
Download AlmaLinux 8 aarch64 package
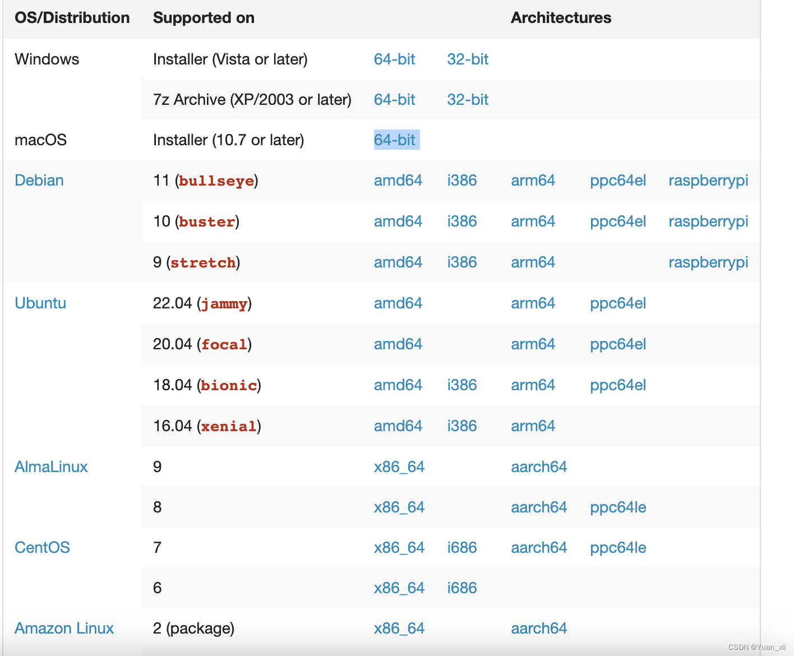(539, 507)
